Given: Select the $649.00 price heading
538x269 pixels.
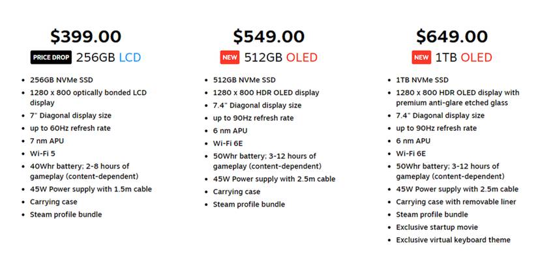Looking at the screenshot, I should (x=452, y=36).
